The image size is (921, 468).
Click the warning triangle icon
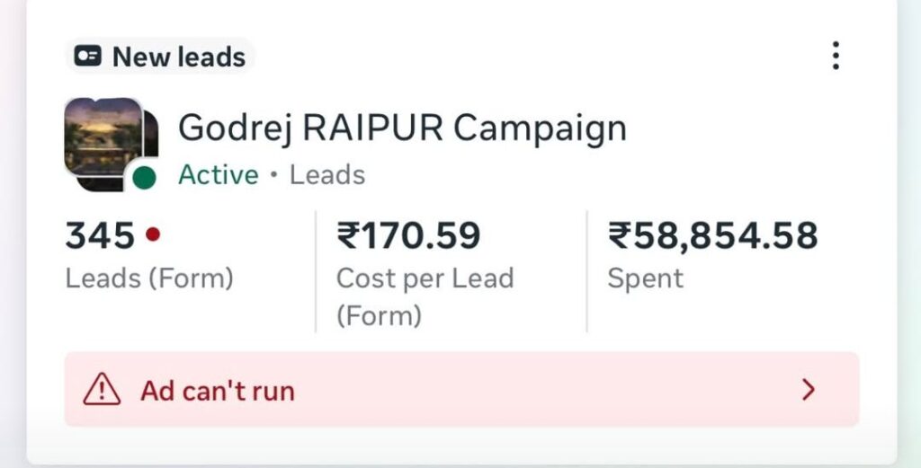pyautogui.click(x=102, y=390)
